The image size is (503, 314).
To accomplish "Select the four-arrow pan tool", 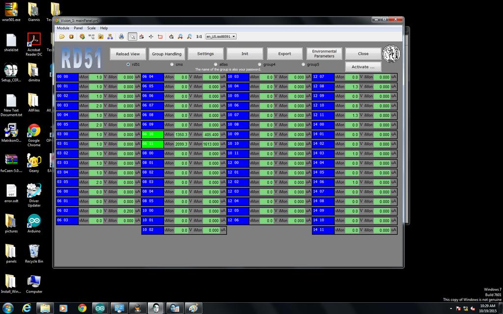I will pyautogui.click(x=151, y=36).
